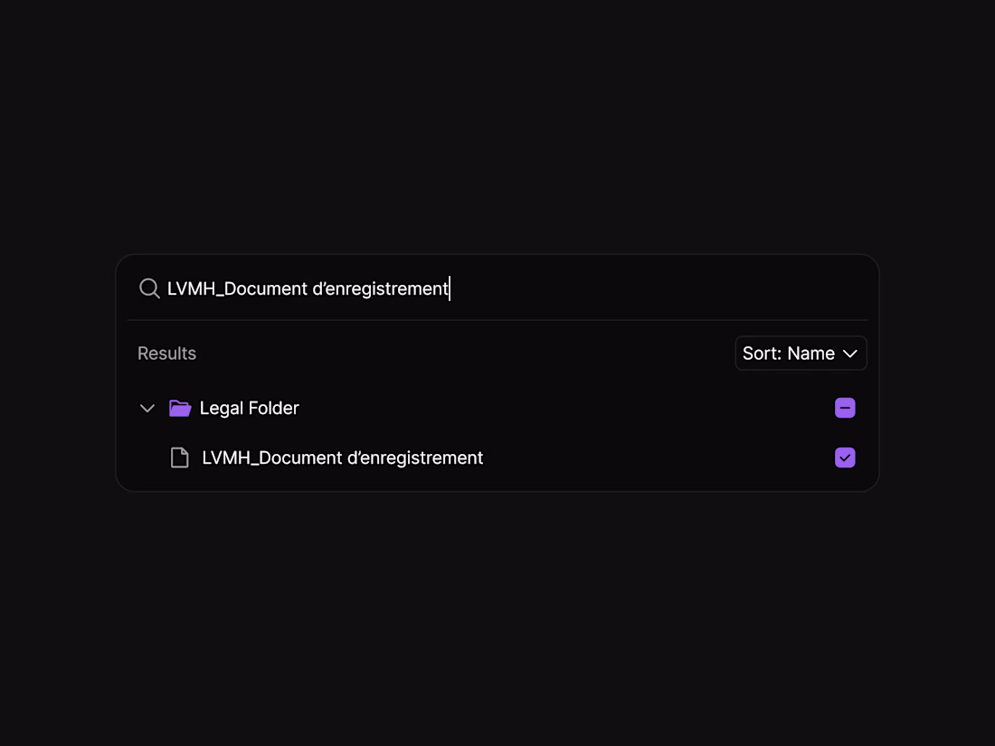Click the magnifying glass search icon
The image size is (995, 746).
[x=149, y=288]
